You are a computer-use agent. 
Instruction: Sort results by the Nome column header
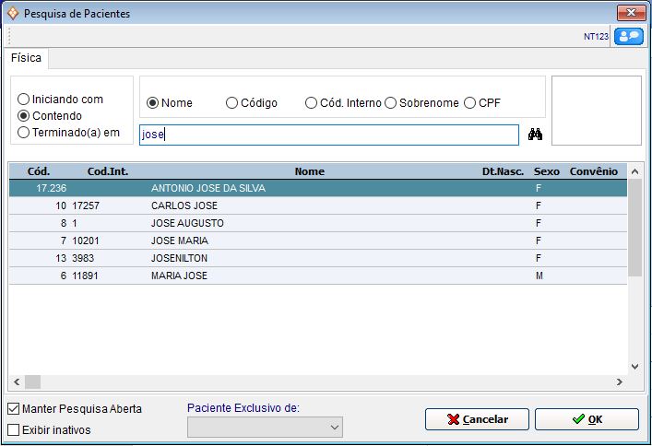pyautogui.click(x=310, y=171)
